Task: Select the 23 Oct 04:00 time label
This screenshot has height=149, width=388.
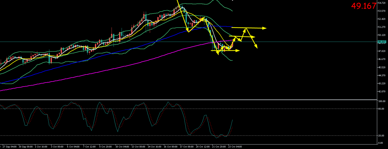Action: click(x=235, y=146)
